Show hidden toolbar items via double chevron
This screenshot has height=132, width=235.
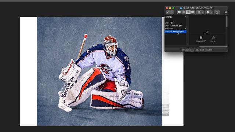pyautogui.click(x=226, y=12)
